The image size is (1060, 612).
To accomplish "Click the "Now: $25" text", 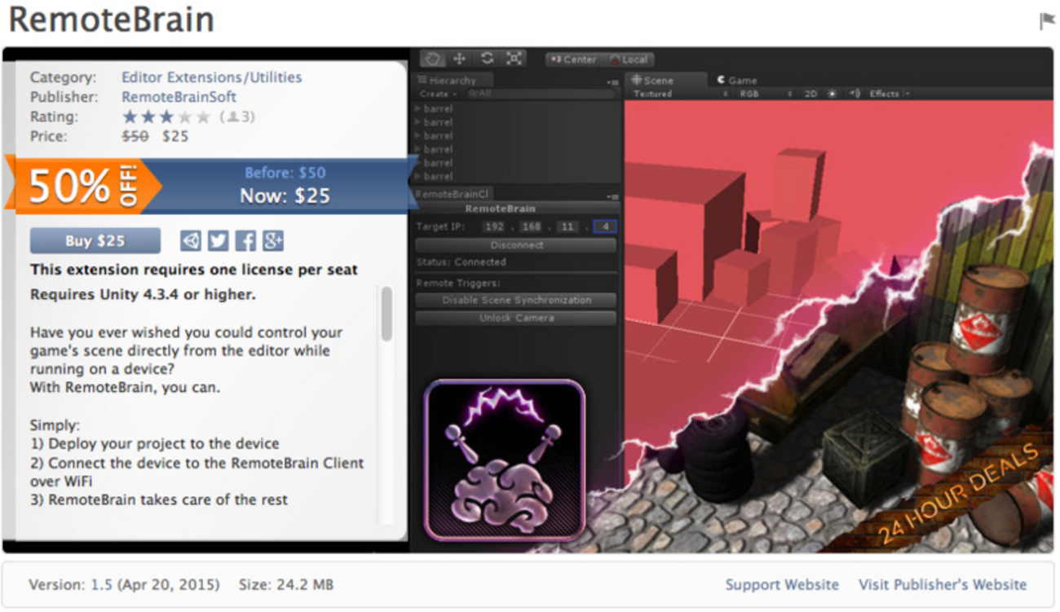I will [x=285, y=196].
